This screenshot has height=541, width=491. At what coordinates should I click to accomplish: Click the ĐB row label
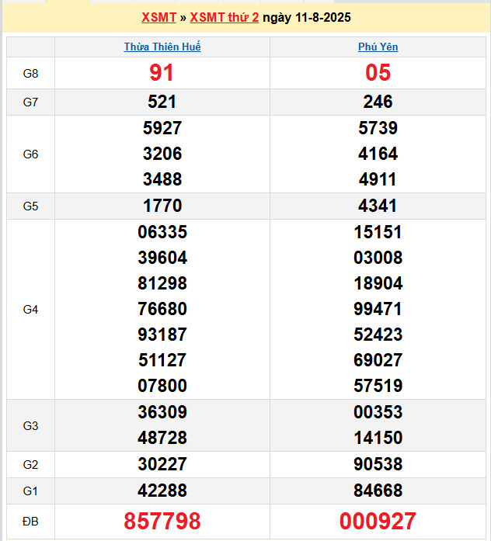click(x=30, y=522)
